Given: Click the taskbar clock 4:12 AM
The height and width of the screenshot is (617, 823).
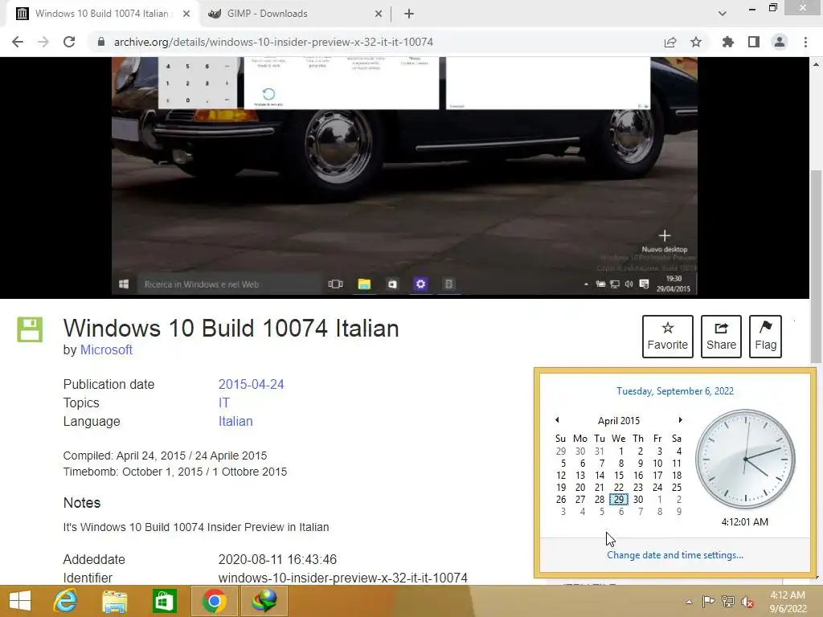Looking at the screenshot, I should [x=788, y=602].
